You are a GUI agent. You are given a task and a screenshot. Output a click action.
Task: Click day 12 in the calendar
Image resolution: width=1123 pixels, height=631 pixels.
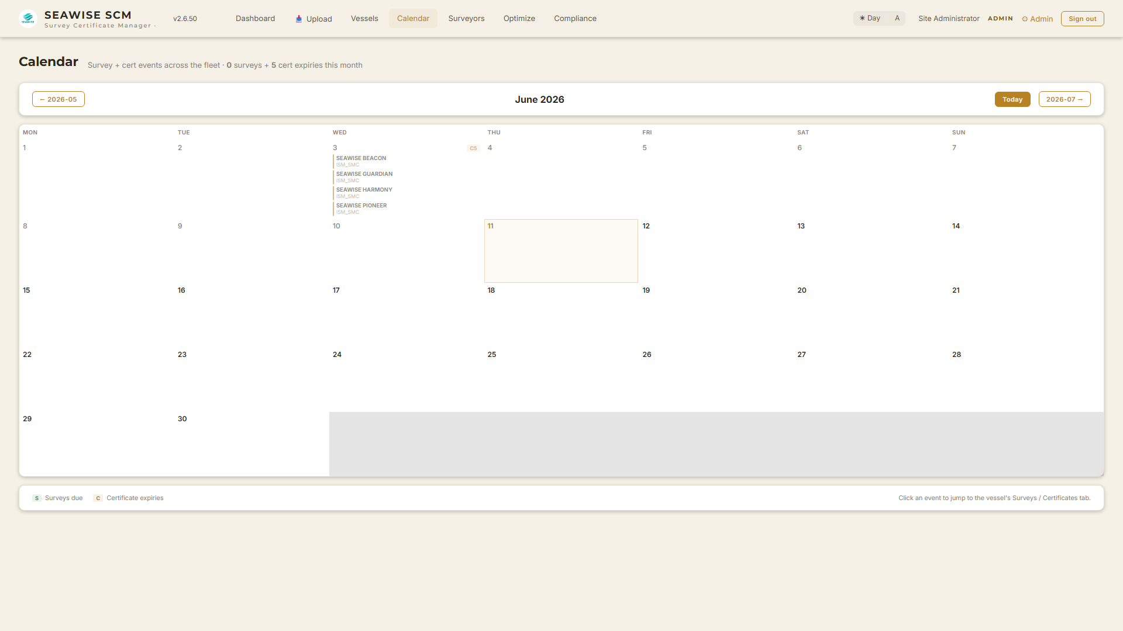pyautogui.click(x=716, y=251)
